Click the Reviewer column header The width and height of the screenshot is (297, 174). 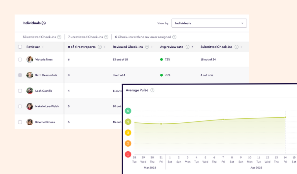tap(33, 47)
